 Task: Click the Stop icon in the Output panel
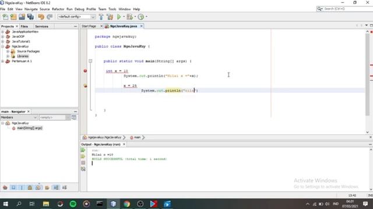83,163
